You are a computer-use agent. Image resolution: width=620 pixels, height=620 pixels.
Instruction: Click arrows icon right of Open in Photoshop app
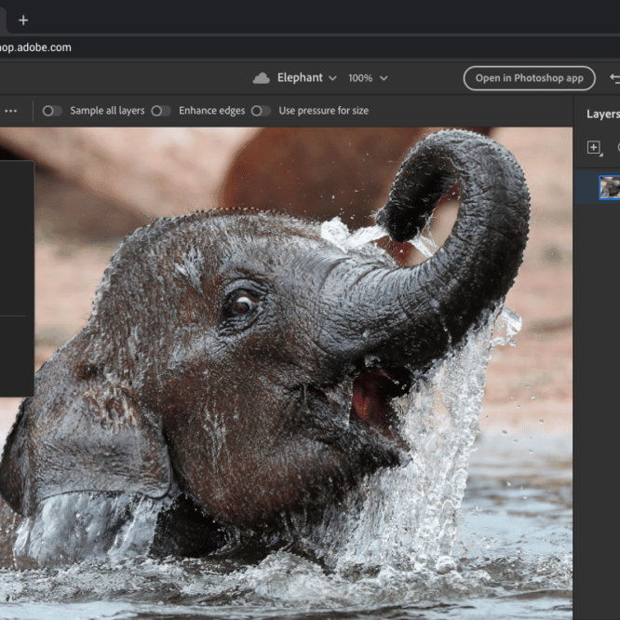coord(614,78)
